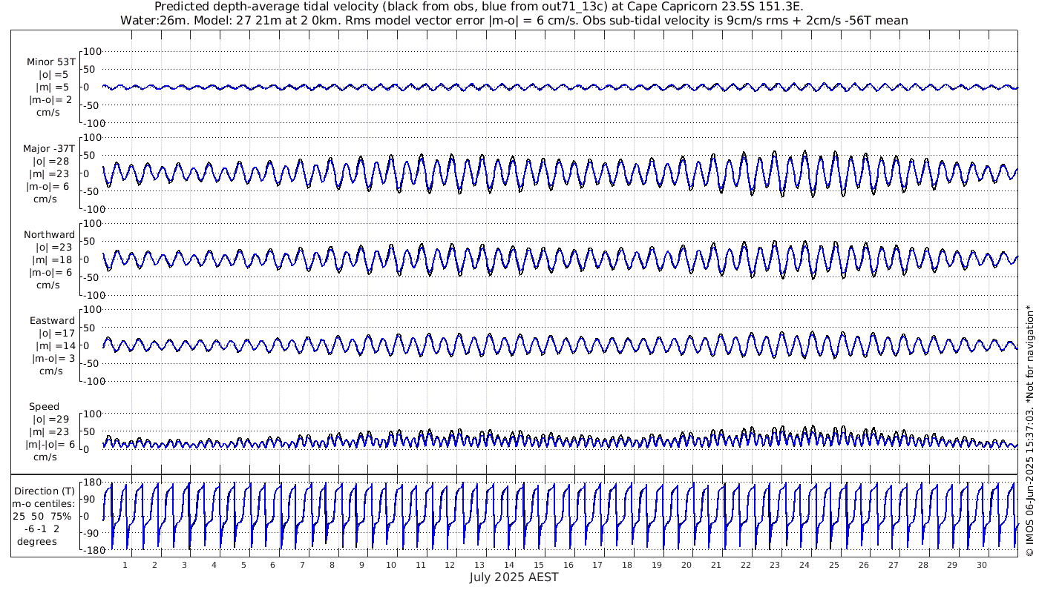Click the day "20" label on the date axis
Screen dimensions: 1039x593
click(686, 565)
